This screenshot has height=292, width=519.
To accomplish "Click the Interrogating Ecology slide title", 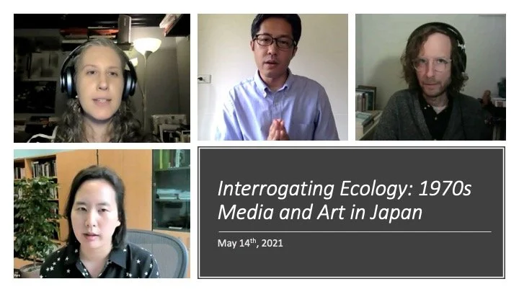I will [x=345, y=200].
